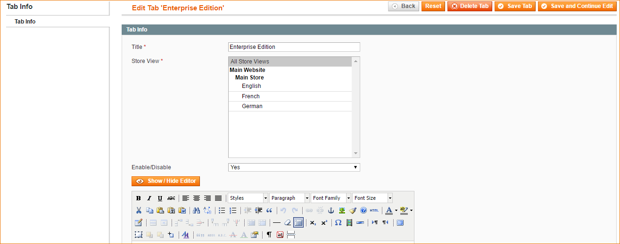
Task: Pick text color with the A swatch
Action: pyautogui.click(x=389, y=211)
